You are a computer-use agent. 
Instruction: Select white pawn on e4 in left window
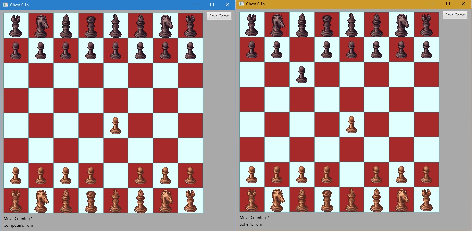coord(116,126)
